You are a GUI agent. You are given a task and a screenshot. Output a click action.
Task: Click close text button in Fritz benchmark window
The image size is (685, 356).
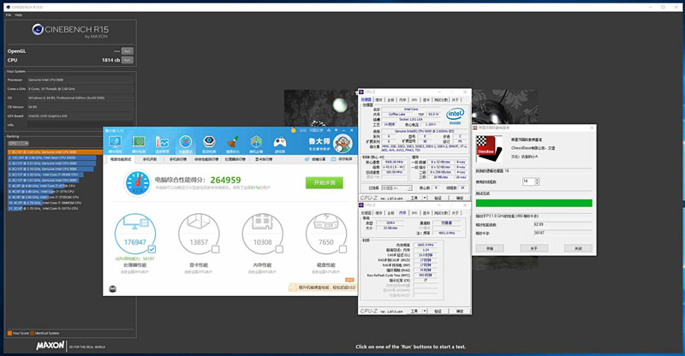[x=578, y=248]
